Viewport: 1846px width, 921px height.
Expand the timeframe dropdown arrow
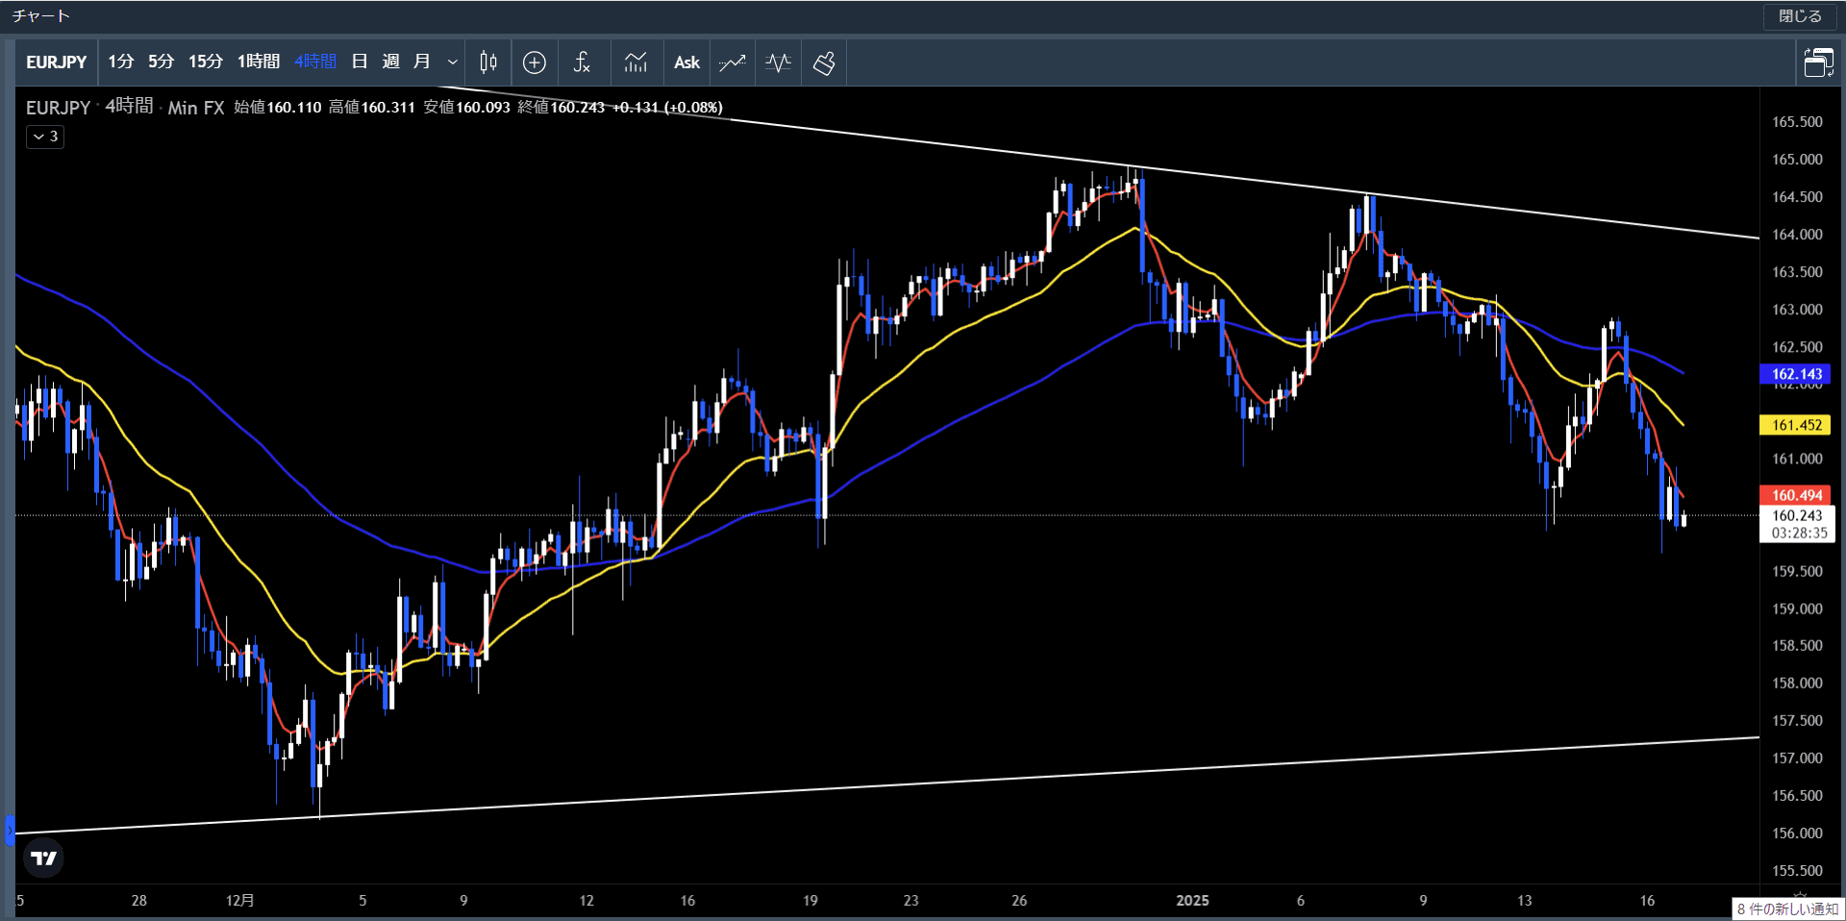[453, 62]
